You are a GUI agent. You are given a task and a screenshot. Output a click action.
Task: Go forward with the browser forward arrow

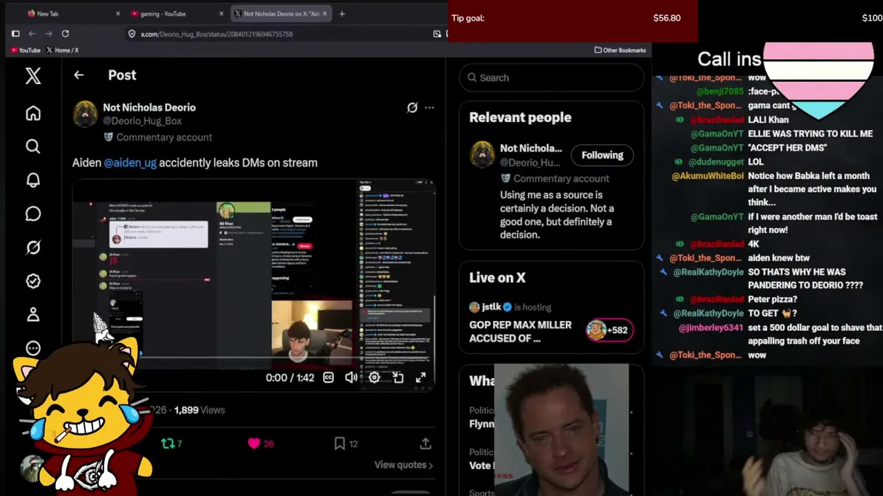(48, 34)
